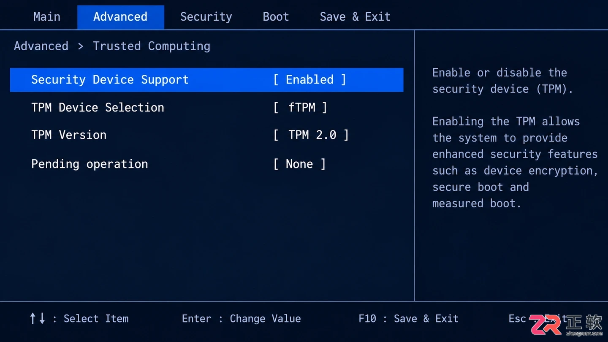The width and height of the screenshot is (608, 342).
Task: Click the Enter : Change Value hint
Action: tap(241, 319)
